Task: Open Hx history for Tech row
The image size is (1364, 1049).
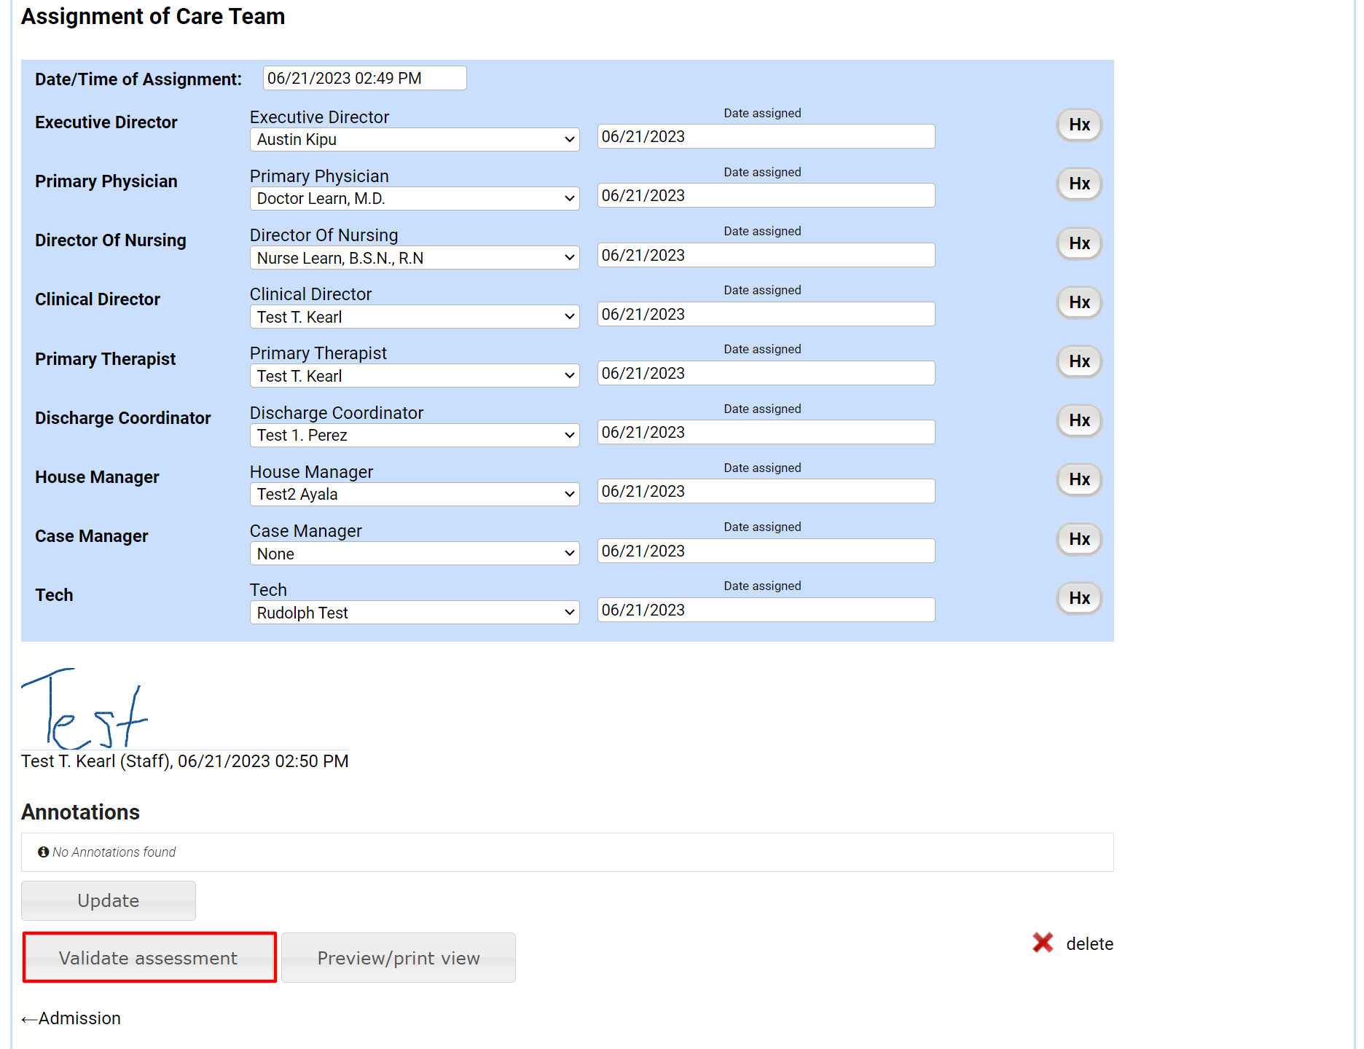Action: click(x=1078, y=598)
